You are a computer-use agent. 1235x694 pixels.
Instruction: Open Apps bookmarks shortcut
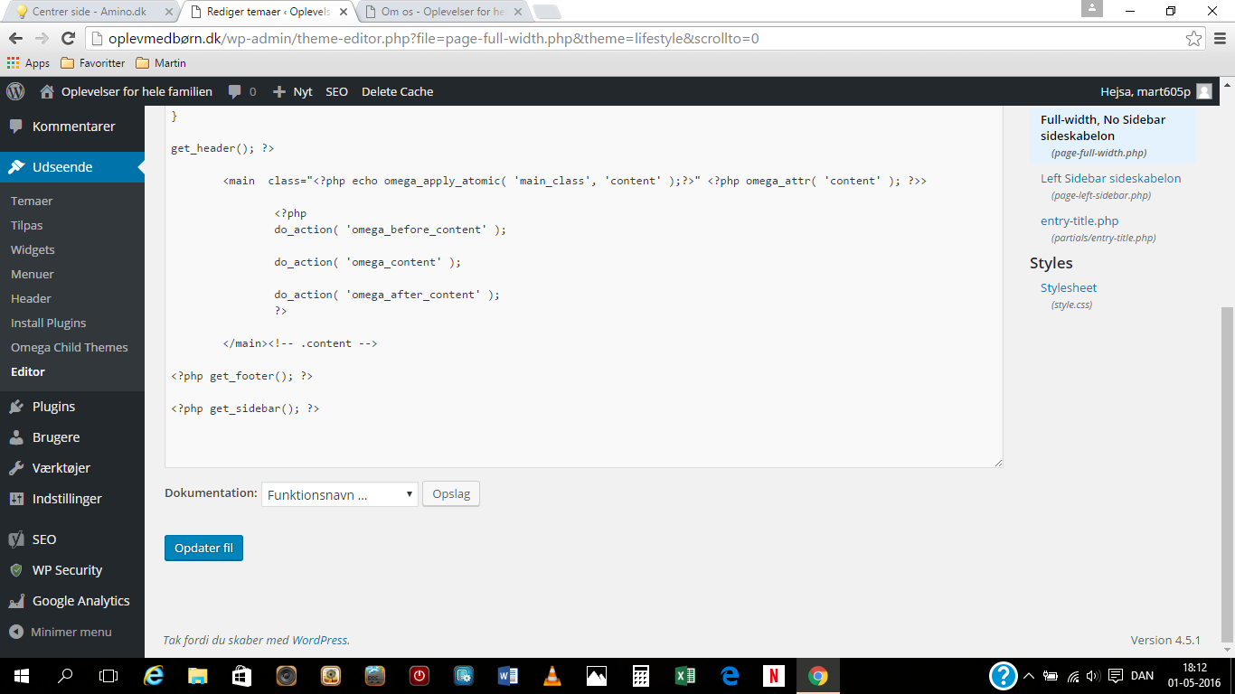(x=29, y=63)
